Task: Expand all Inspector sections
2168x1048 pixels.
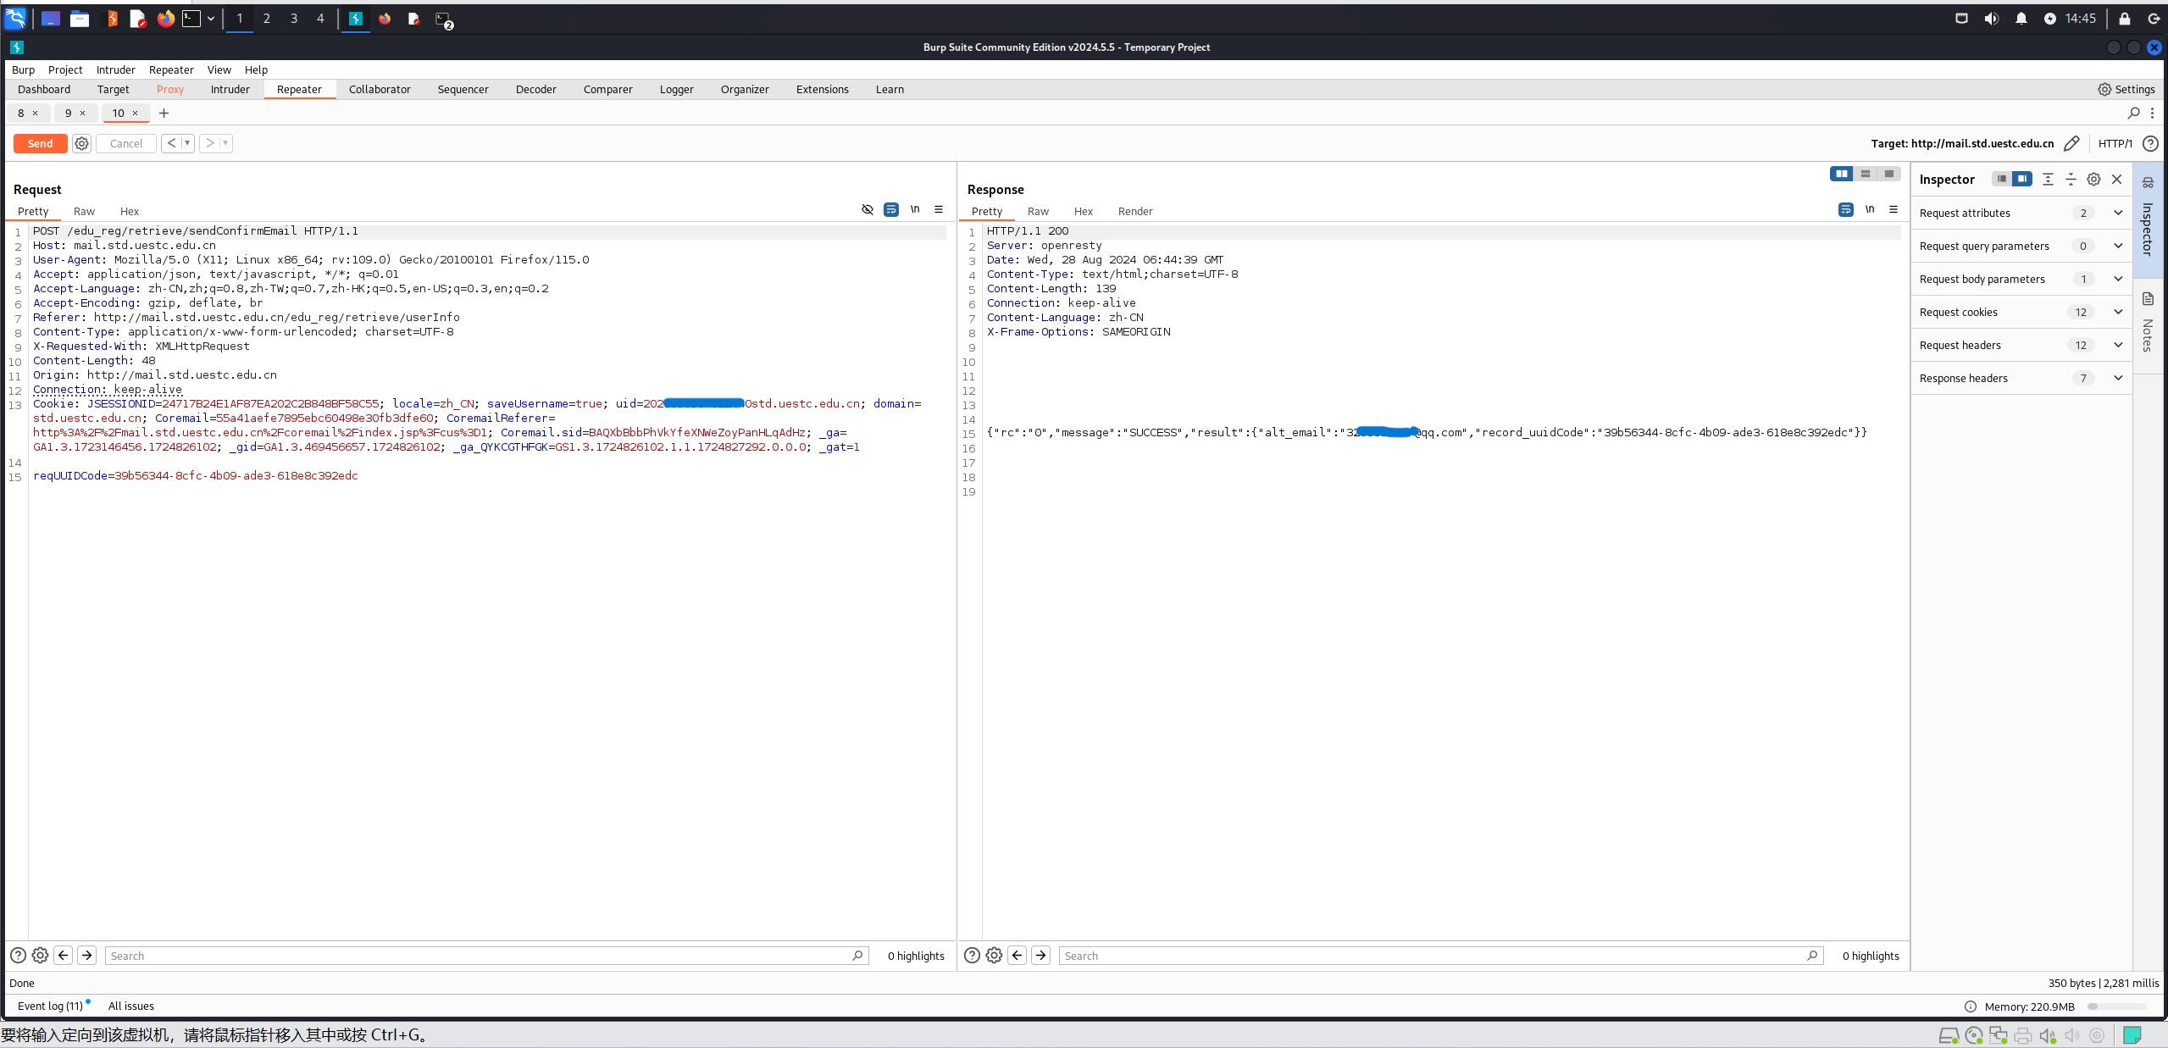Action: coord(2048,179)
